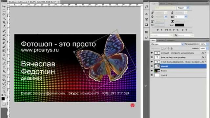This screenshot has height=118, width=210.
Task: Open the anti-aliasing method dropdown
Action: pos(186,35)
